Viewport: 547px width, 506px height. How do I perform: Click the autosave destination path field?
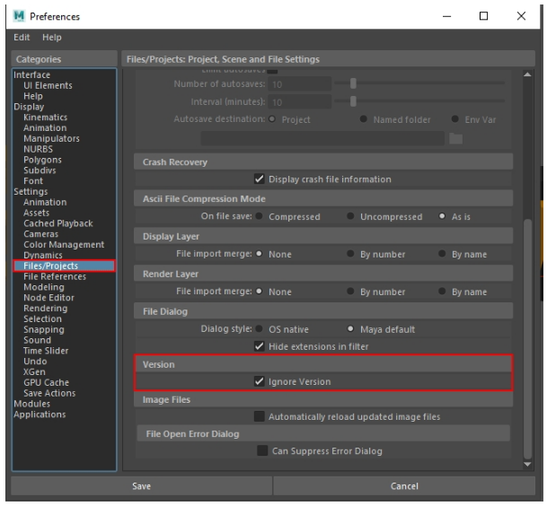pos(322,138)
